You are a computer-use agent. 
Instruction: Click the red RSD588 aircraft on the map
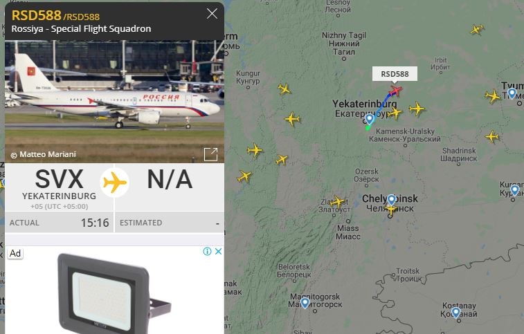pos(395,91)
